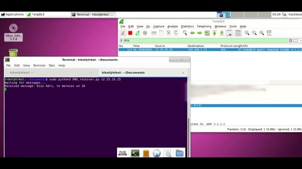Open Wireshark View menu
This screenshot has width=302, height=169.
pyautogui.click(x=140, y=26)
